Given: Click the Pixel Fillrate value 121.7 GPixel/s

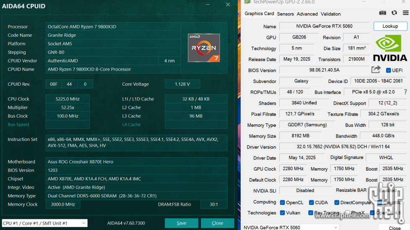Looking at the screenshot, I should pos(300,114).
